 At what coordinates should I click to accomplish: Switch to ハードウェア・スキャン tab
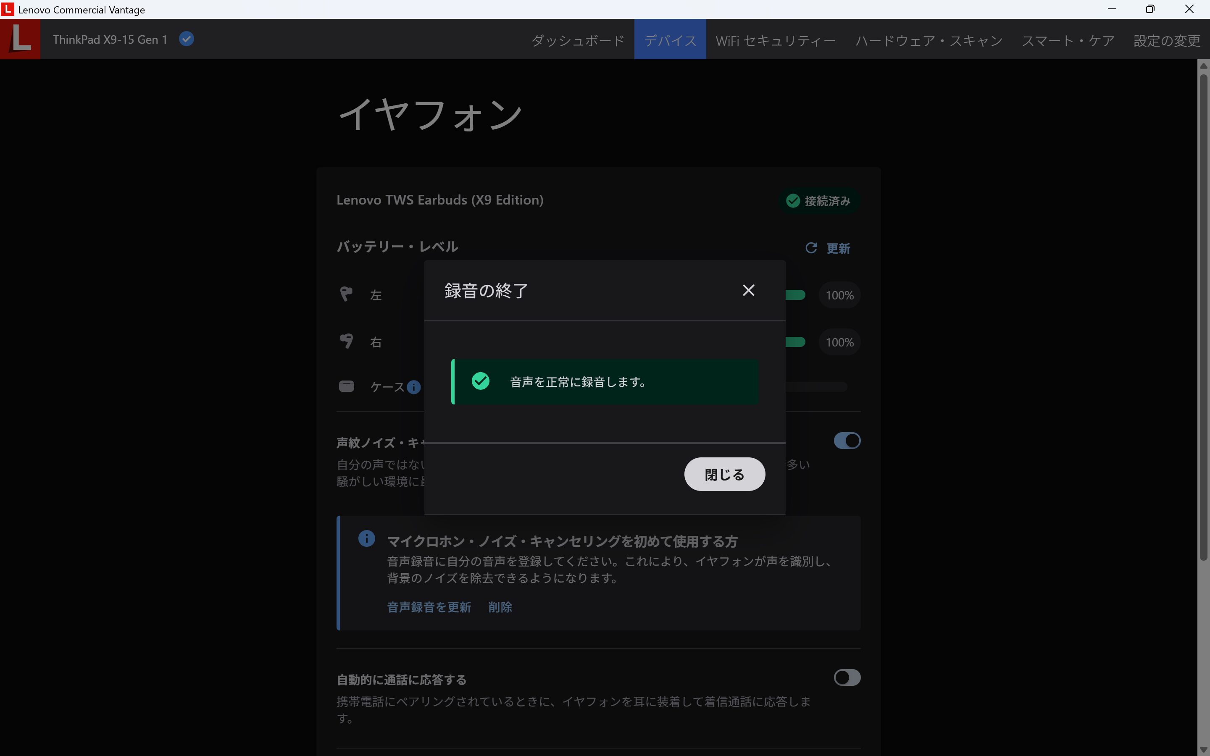click(x=929, y=39)
